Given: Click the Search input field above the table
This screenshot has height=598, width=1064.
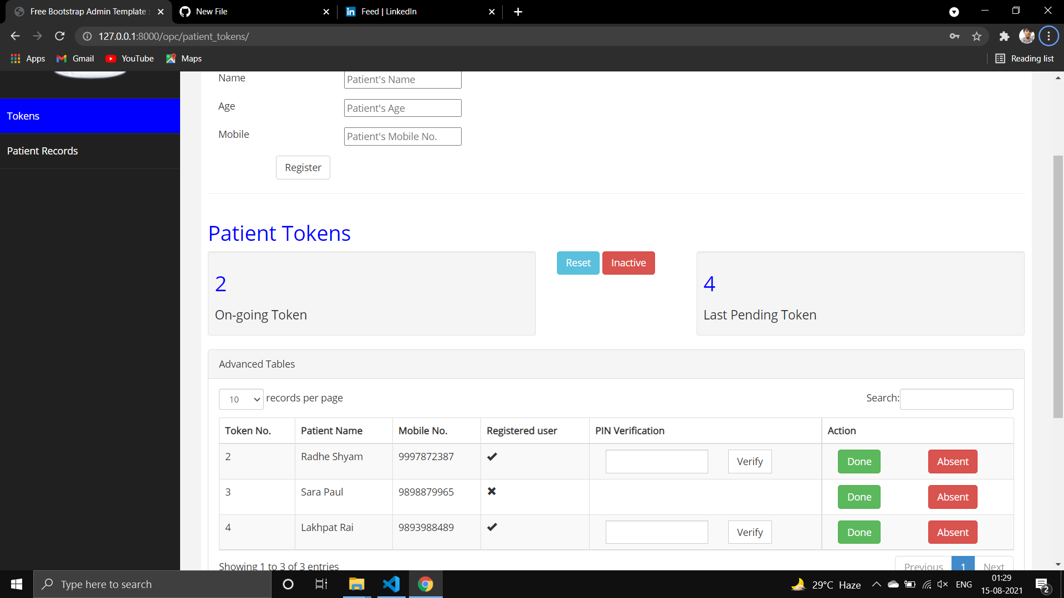Looking at the screenshot, I should [956, 399].
